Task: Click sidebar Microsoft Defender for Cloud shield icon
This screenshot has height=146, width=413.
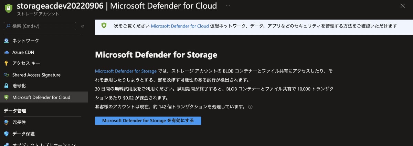Action: pos(6,97)
